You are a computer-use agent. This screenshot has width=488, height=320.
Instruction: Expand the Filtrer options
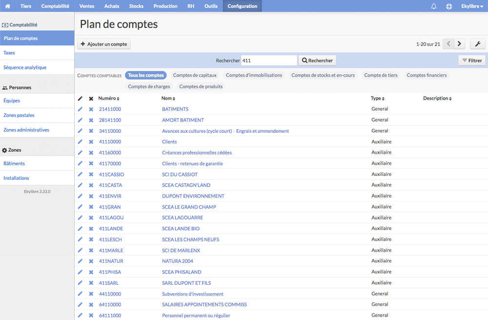point(472,61)
